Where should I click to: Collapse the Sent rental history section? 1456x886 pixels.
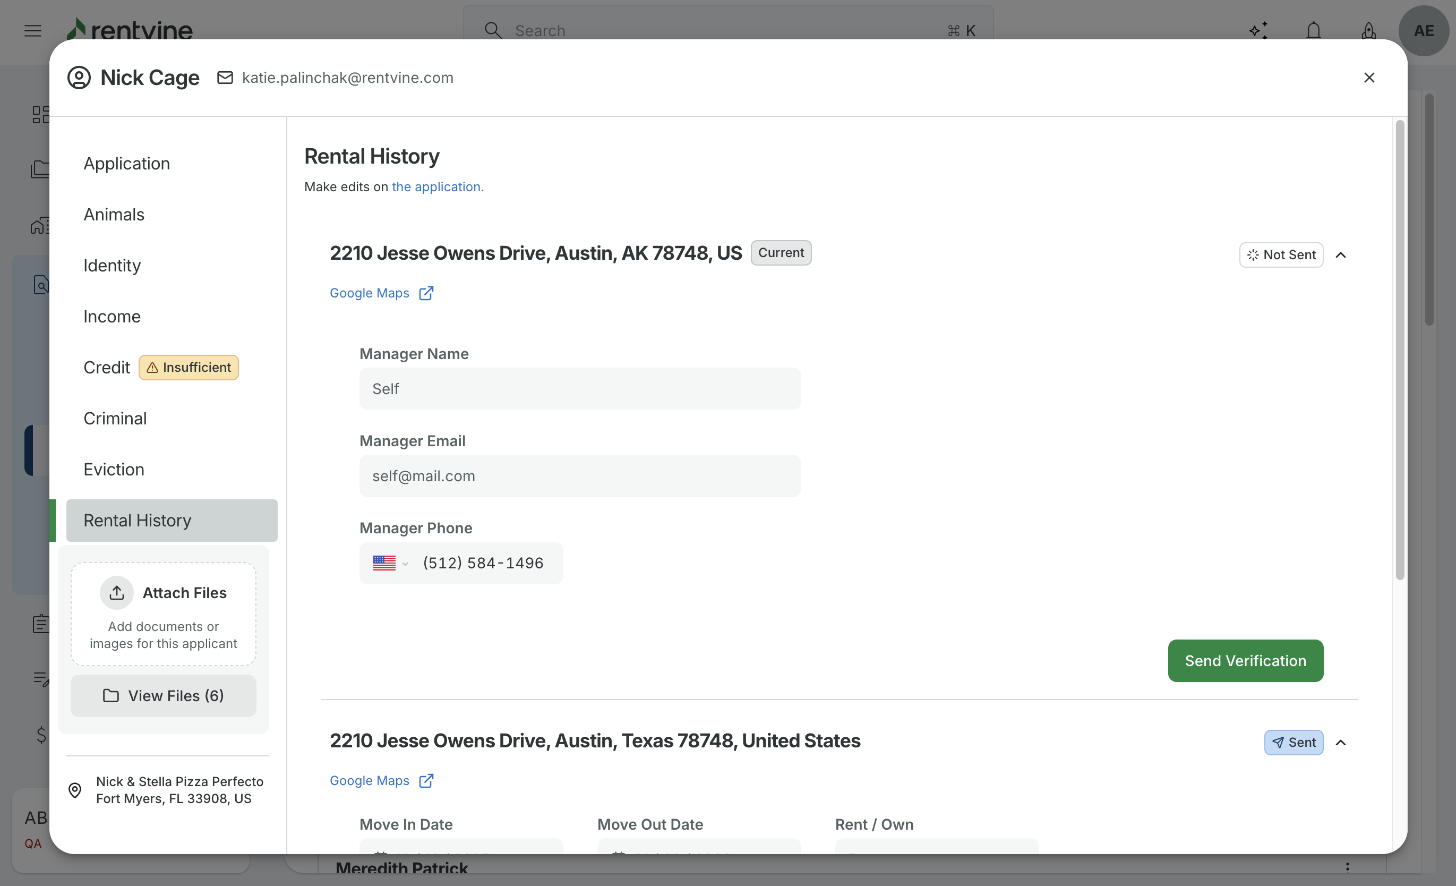coord(1341,743)
